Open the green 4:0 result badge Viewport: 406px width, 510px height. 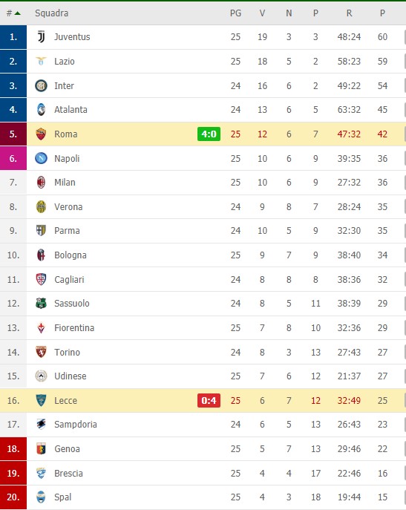pos(209,134)
